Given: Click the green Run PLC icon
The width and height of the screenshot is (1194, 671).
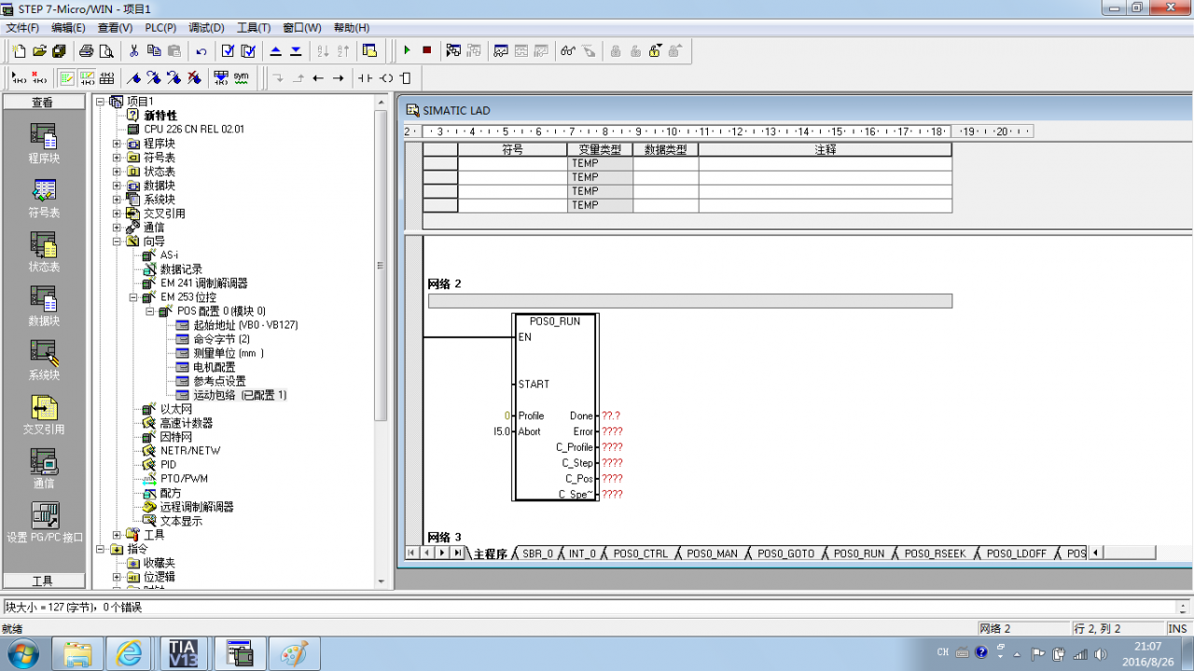Looking at the screenshot, I should tap(407, 50).
